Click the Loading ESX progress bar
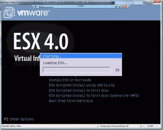The width and height of the screenshot is (163, 130). (76, 70)
